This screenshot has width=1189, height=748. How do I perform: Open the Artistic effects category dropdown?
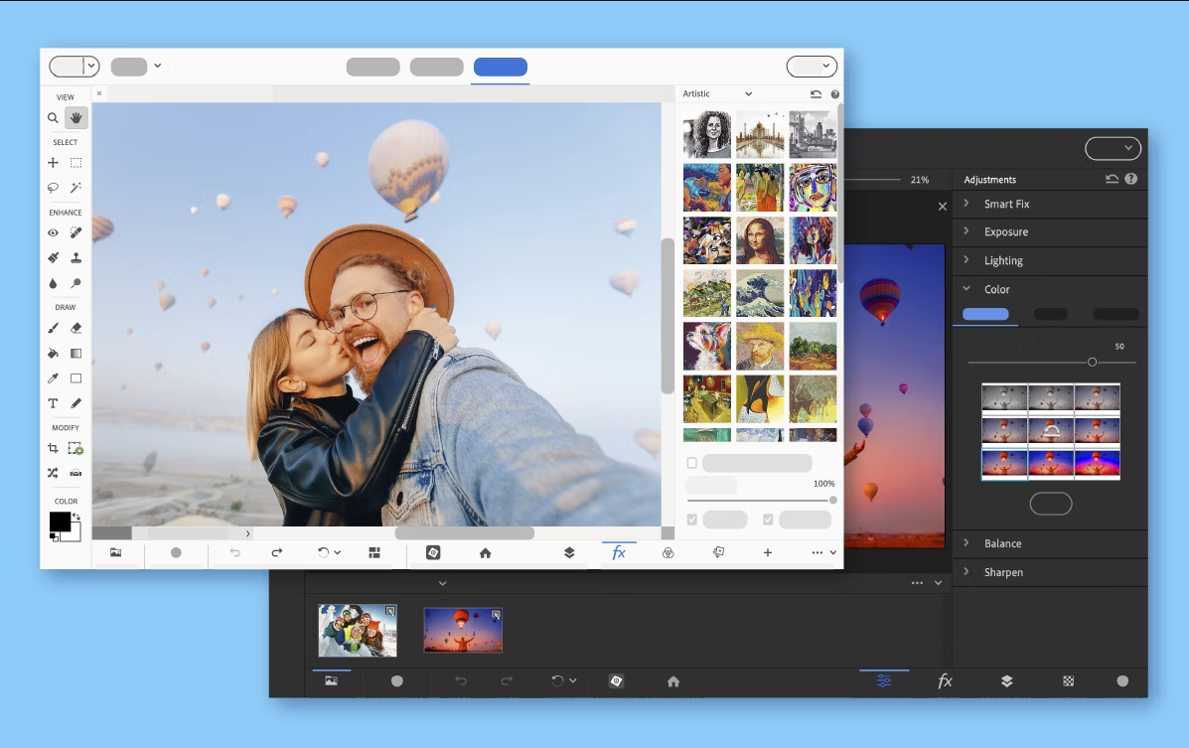tap(718, 94)
